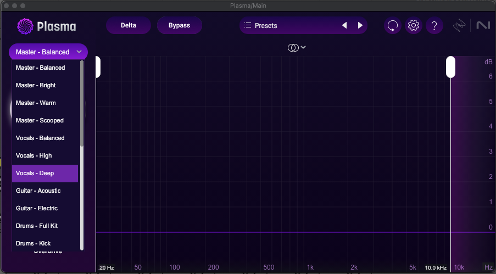Screen dimensions: 496x274
Task: Select Master - Balanced from the list
Action: click(x=45, y=68)
